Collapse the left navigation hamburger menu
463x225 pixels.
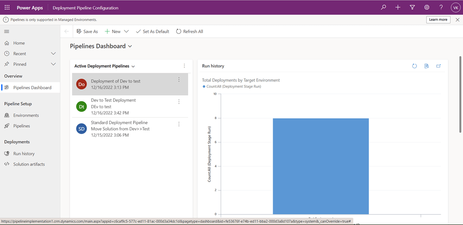click(x=7, y=31)
